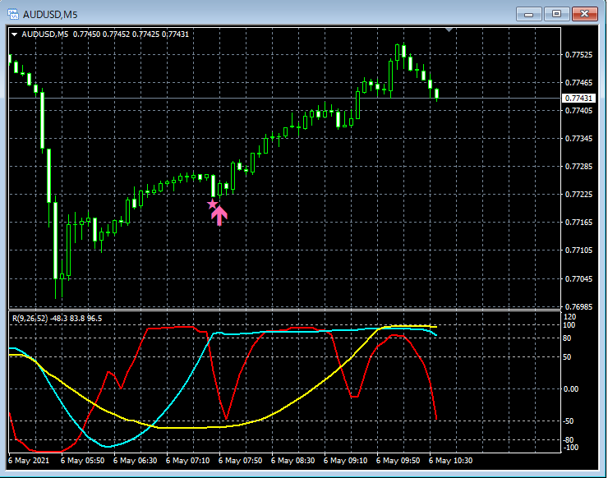Click price axis level 0.77405
This screenshot has width=608, height=478.
tap(578, 111)
